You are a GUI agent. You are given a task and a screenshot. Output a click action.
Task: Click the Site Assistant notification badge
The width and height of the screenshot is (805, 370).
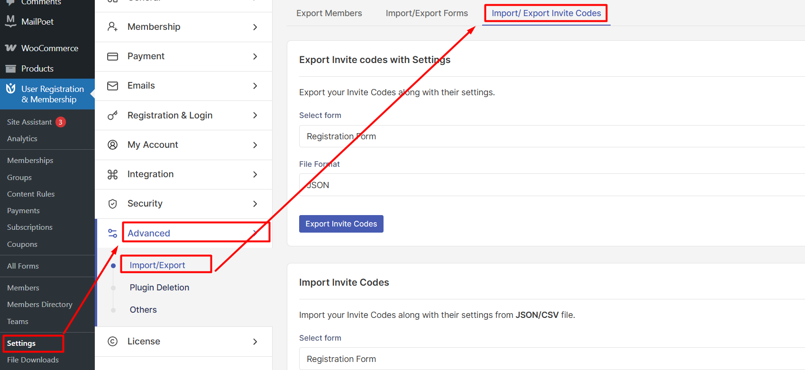point(61,122)
